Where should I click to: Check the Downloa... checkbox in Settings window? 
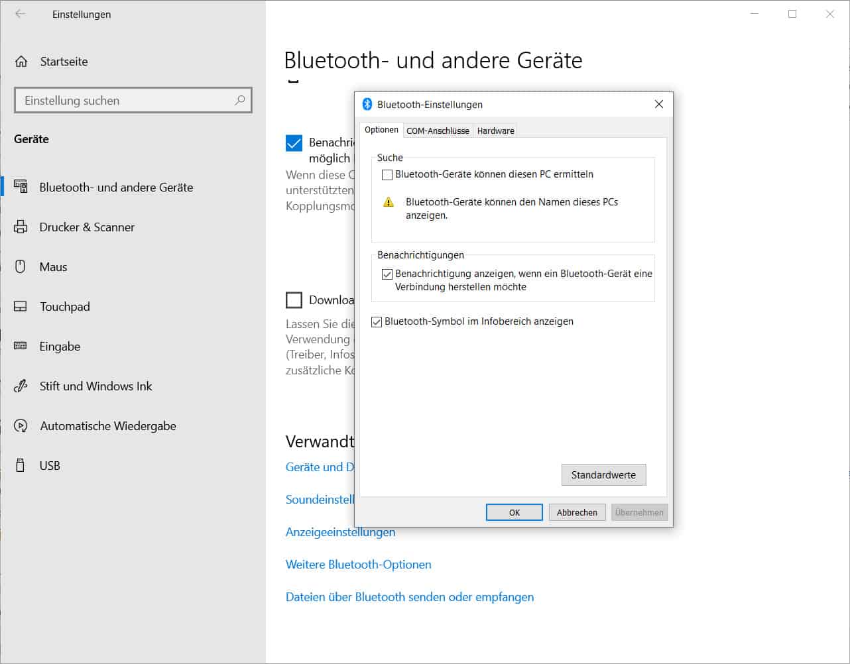294,300
